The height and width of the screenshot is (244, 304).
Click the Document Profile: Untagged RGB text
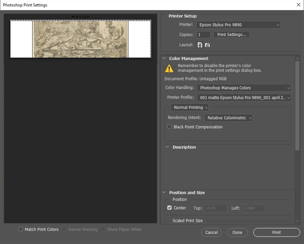(195, 79)
